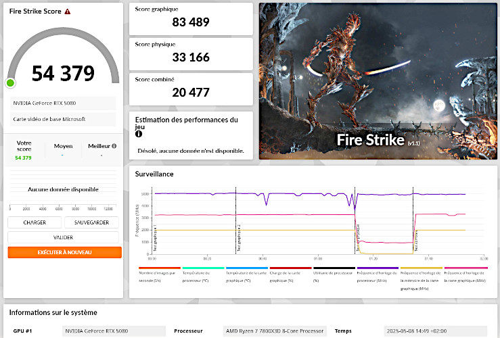
Task: Toggle the yellow memory clock frequency legend swatch
Action: (x=422, y=268)
